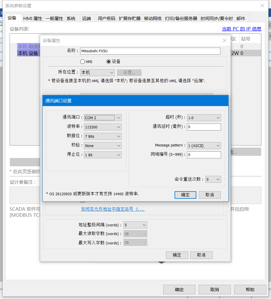Image resolution: width=271 pixels, height=299 pixels.
Task: Close the 设备属性 dialog via X icon
Action: click(224, 41)
